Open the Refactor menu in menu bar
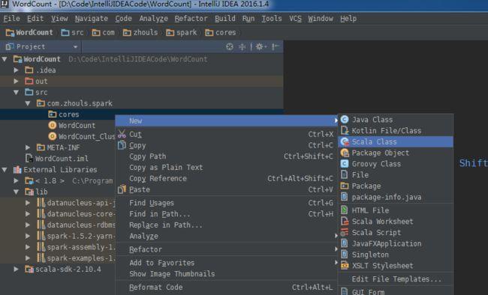The width and height of the screenshot is (488, 295). [x=191, y=19]
